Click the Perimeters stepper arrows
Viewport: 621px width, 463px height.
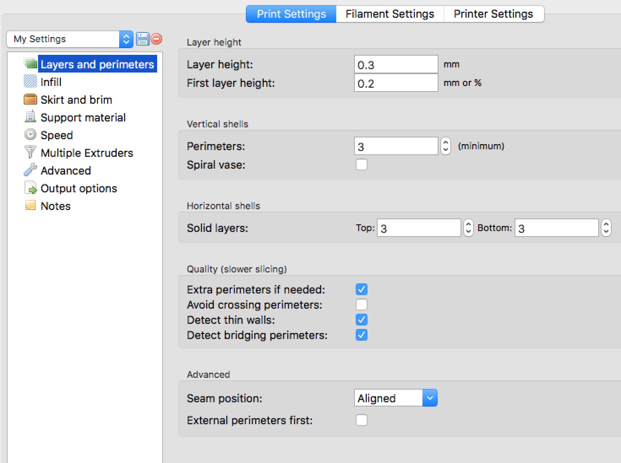click(x=446, y=146)
